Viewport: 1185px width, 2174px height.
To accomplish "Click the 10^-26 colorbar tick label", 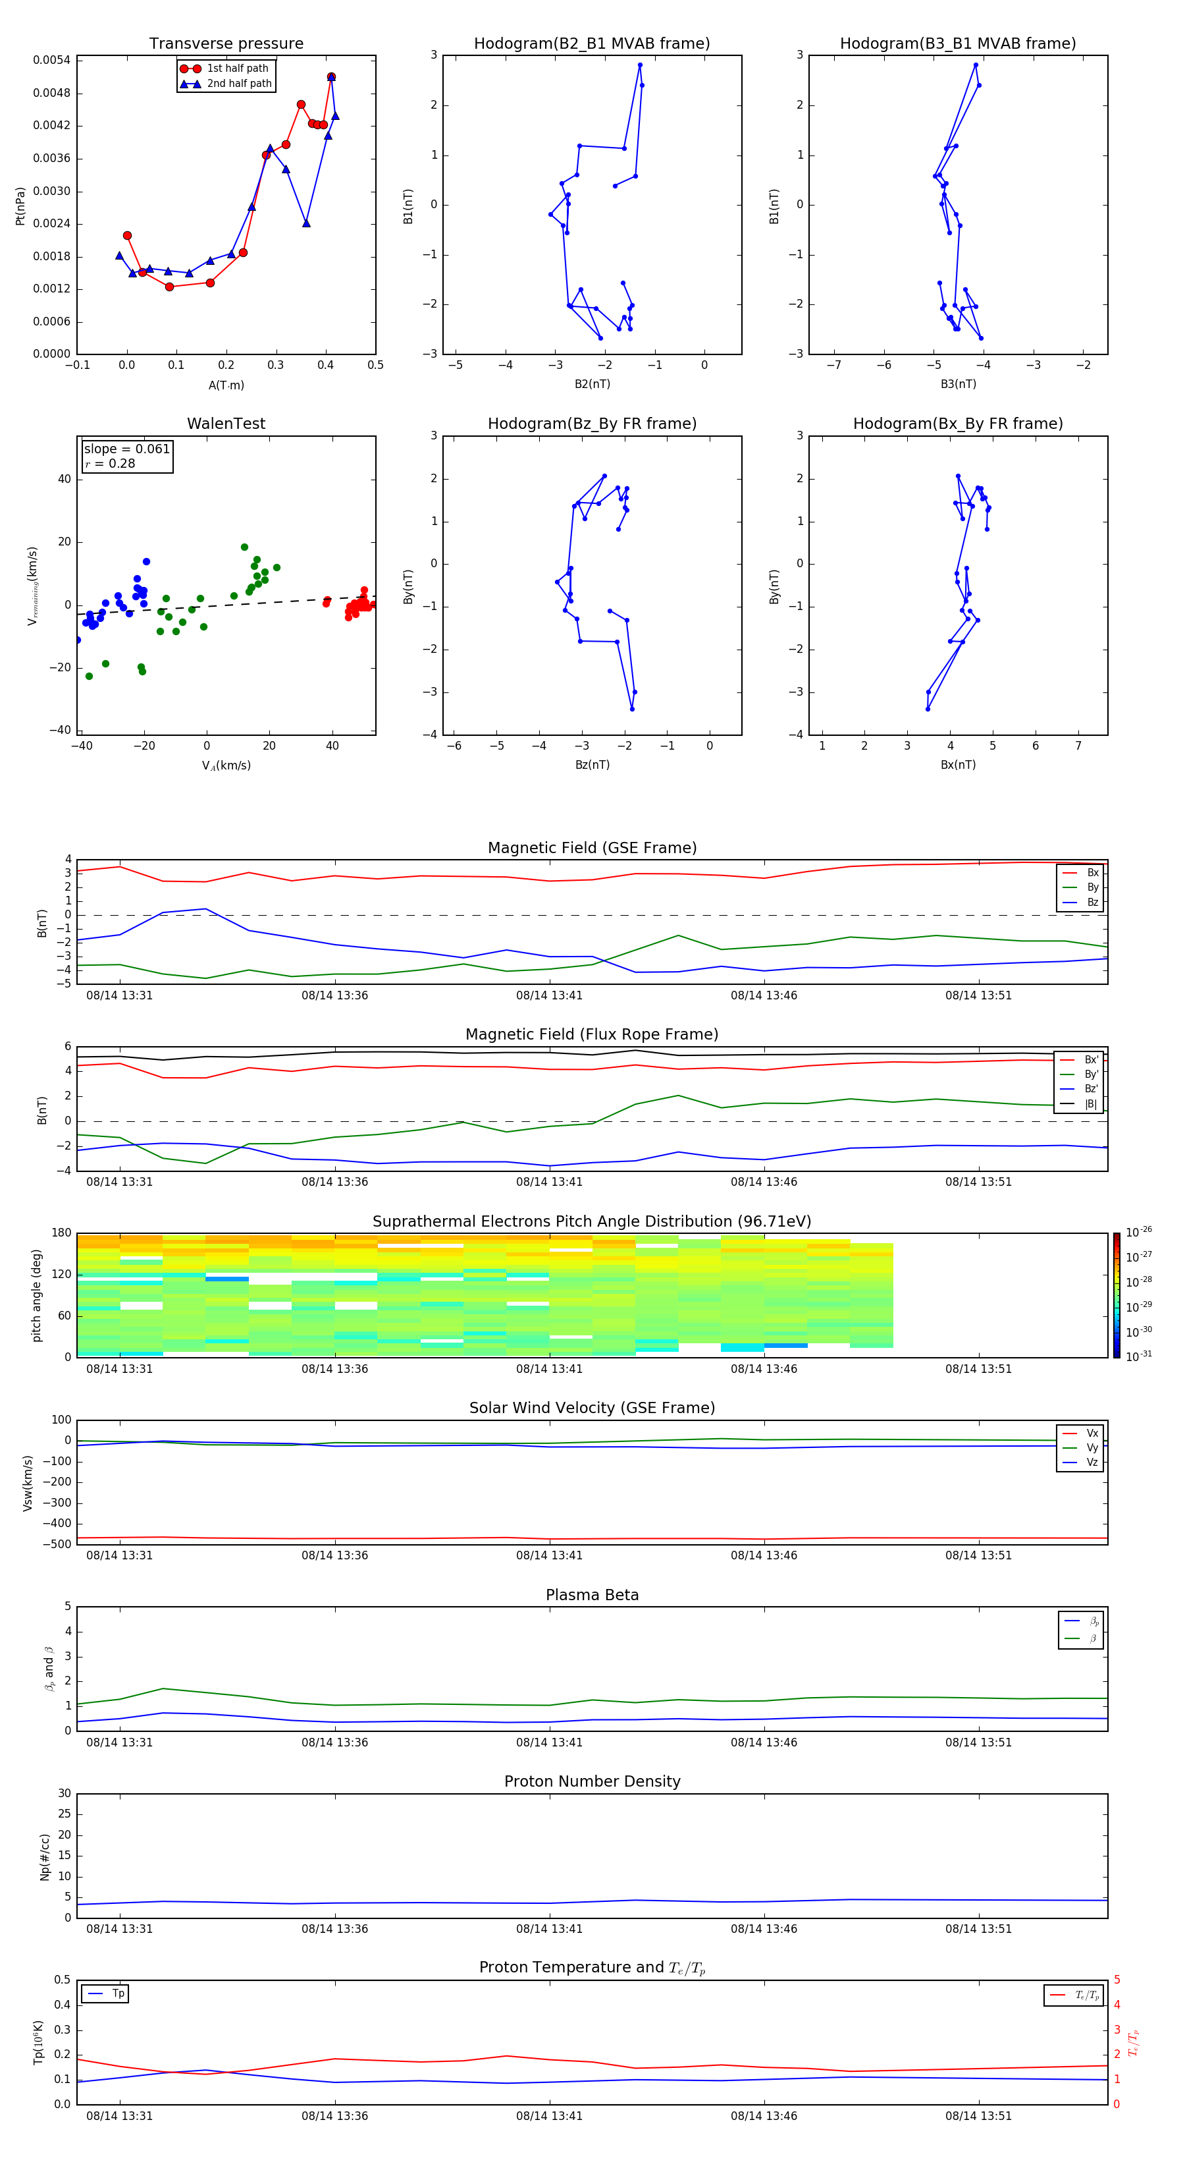I will pos(1139,1232).
